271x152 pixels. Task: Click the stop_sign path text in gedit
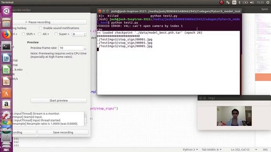pos(104,109)
